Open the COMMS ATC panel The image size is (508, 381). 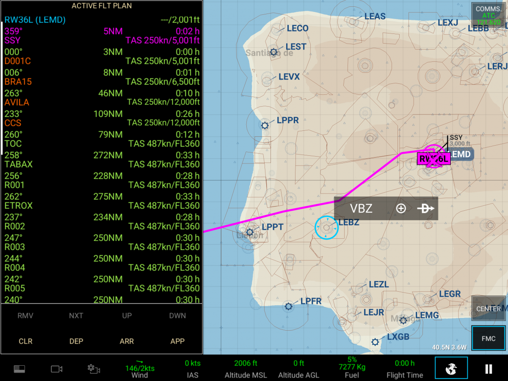coord(489,15)
